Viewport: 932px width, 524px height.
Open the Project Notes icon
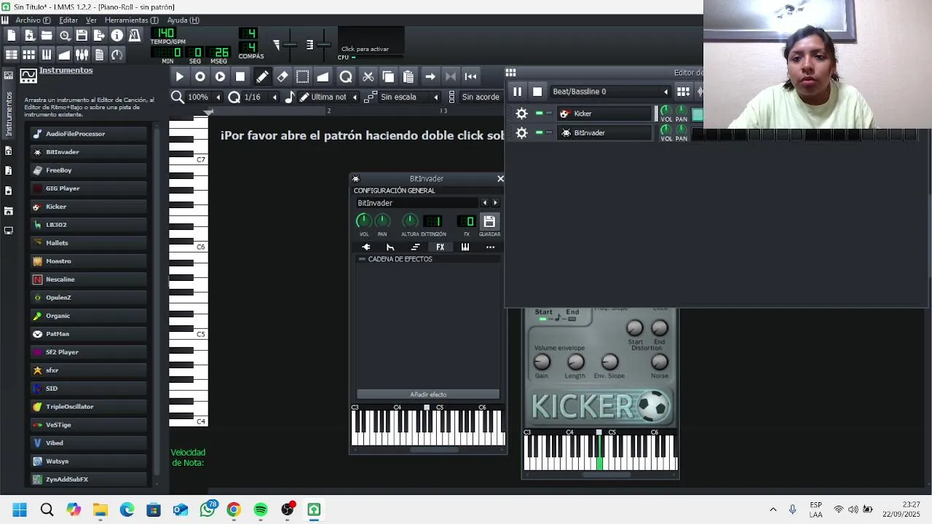coord(99,55)
